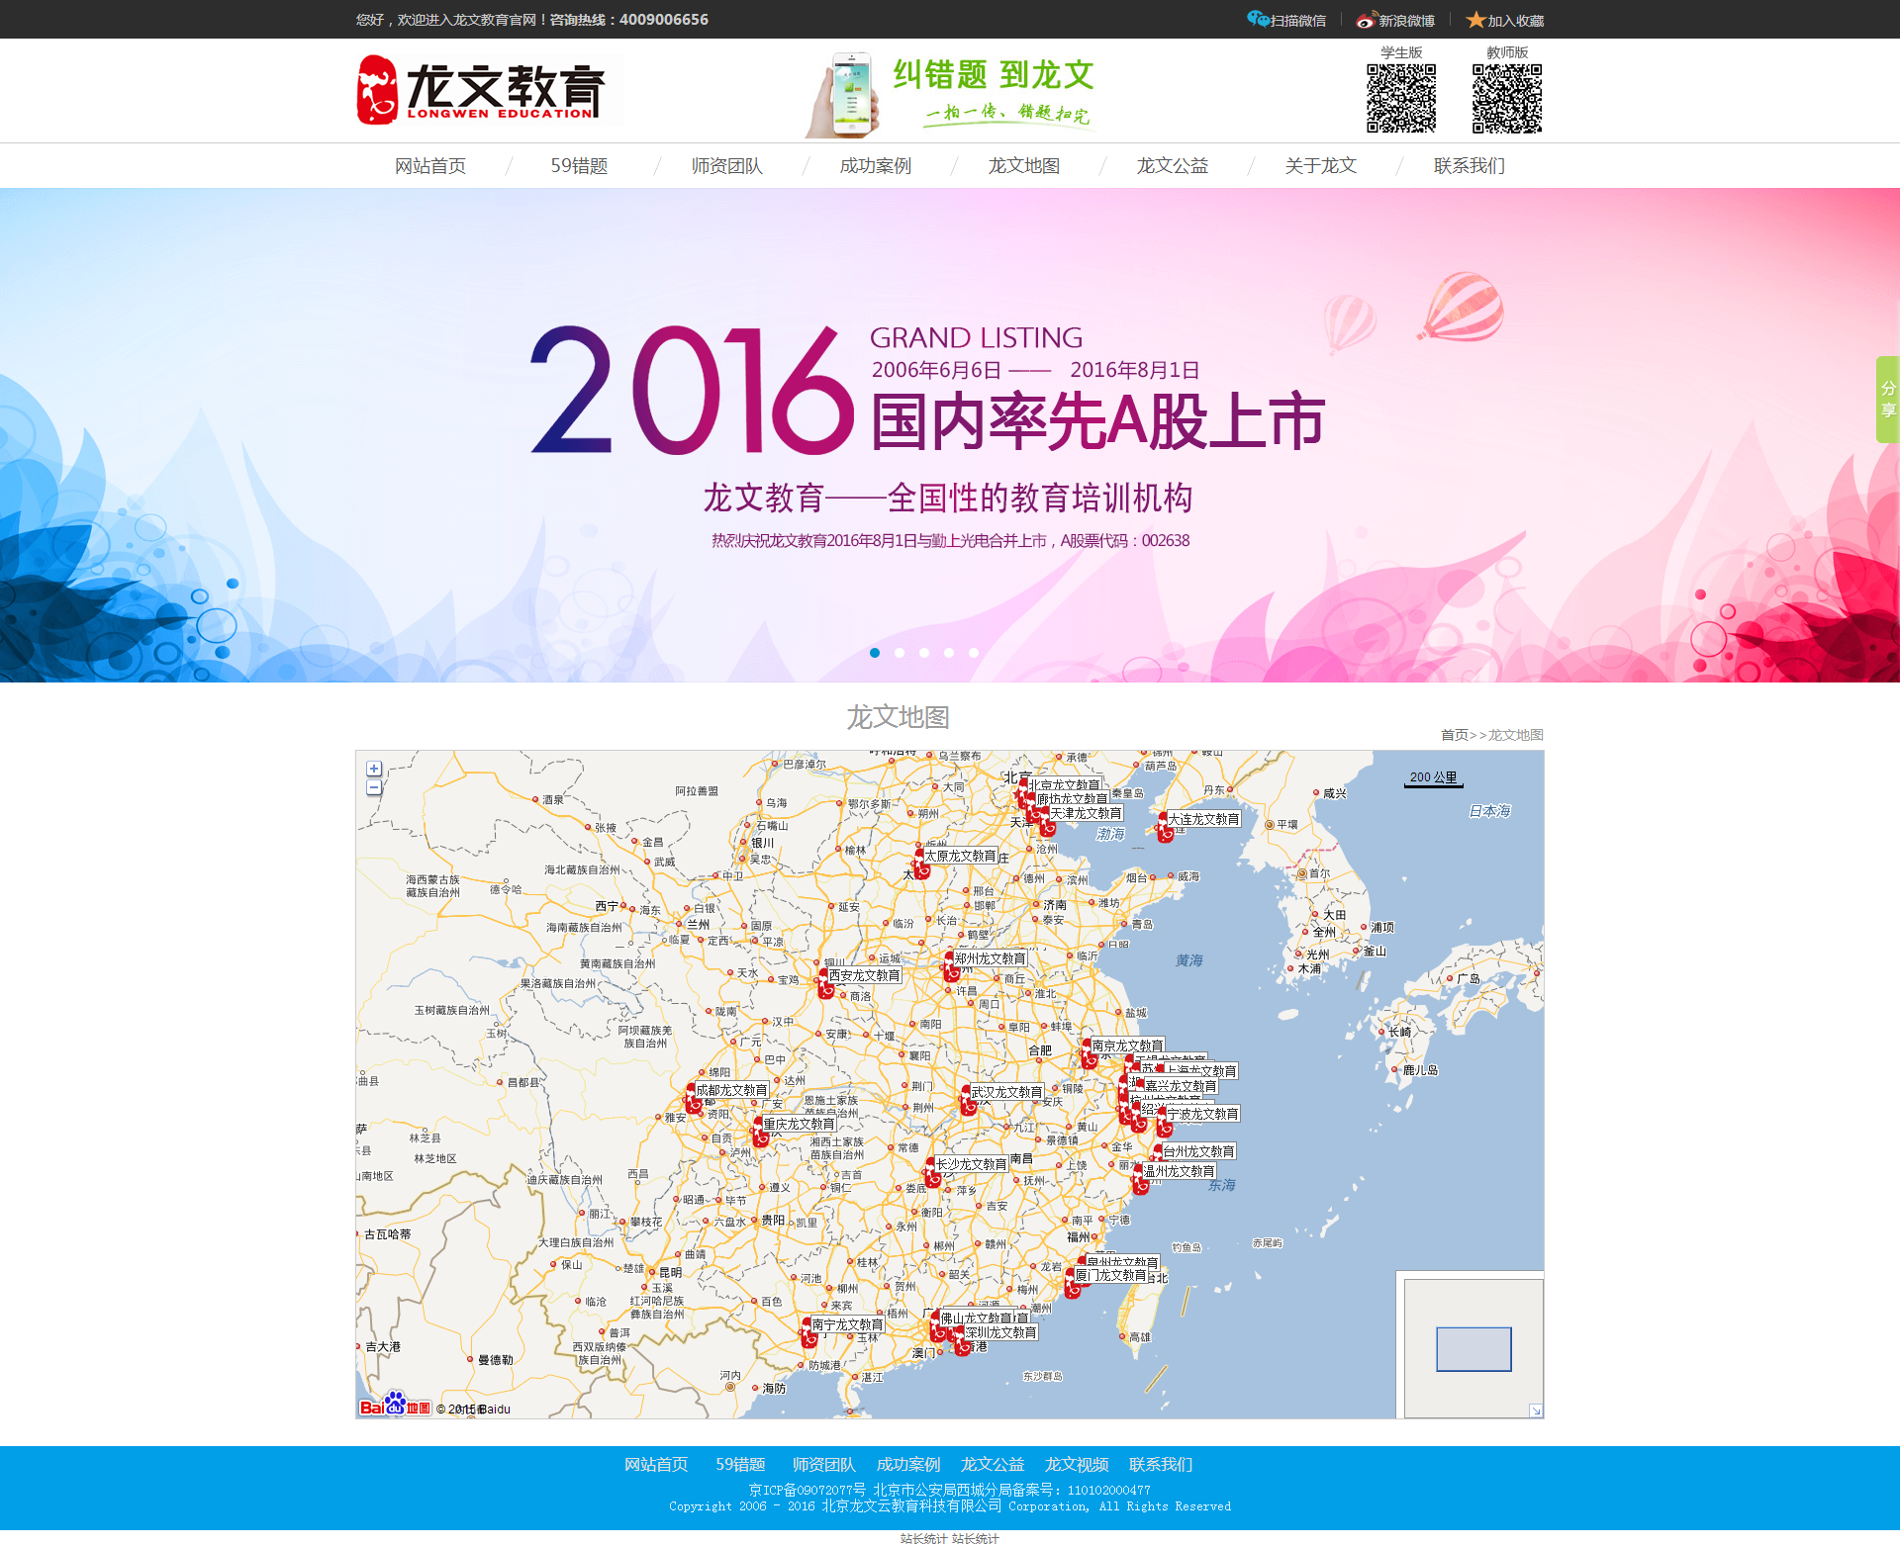Open the 龙文公益 nav menu item
This screenshot has height=1547, width=1900.
pyautogui.click(x=1173, y=166)
